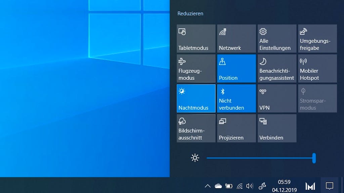Open the VPN quick action tile
The height and width of the screenshot is (193, 344).
[277, 98]
